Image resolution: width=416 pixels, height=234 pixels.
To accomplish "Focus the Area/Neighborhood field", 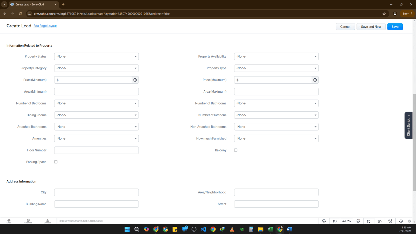I will 276,192.
